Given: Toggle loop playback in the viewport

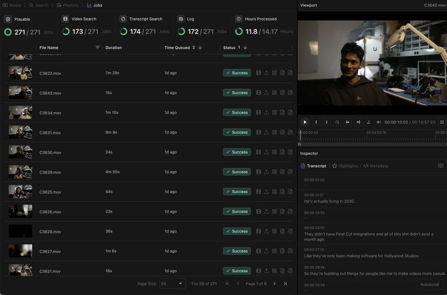Looking at the screenshot, I should pyautogui.click(x=337, y=122).
